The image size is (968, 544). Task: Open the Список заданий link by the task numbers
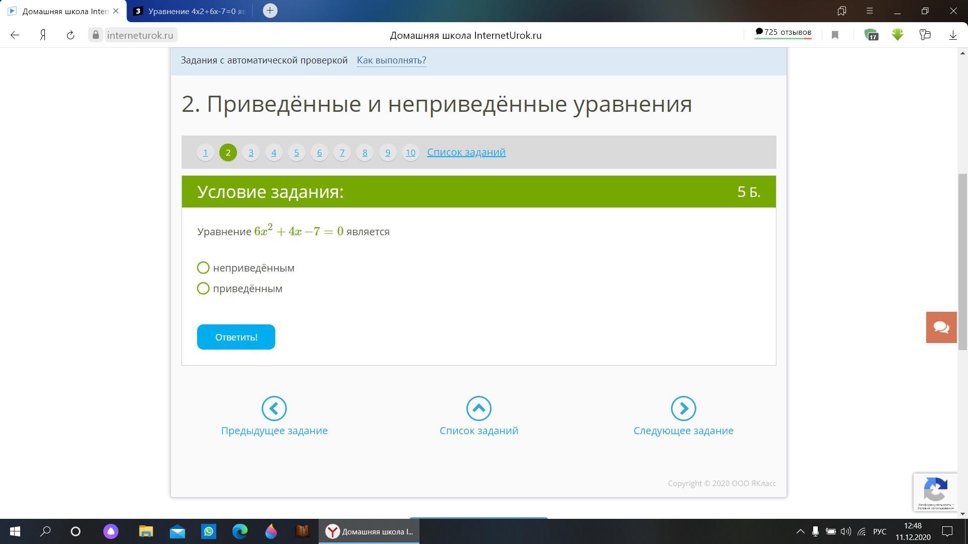coord(466,152)
